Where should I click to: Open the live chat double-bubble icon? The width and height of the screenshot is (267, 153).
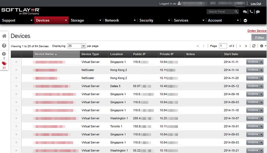click(245, 12)
